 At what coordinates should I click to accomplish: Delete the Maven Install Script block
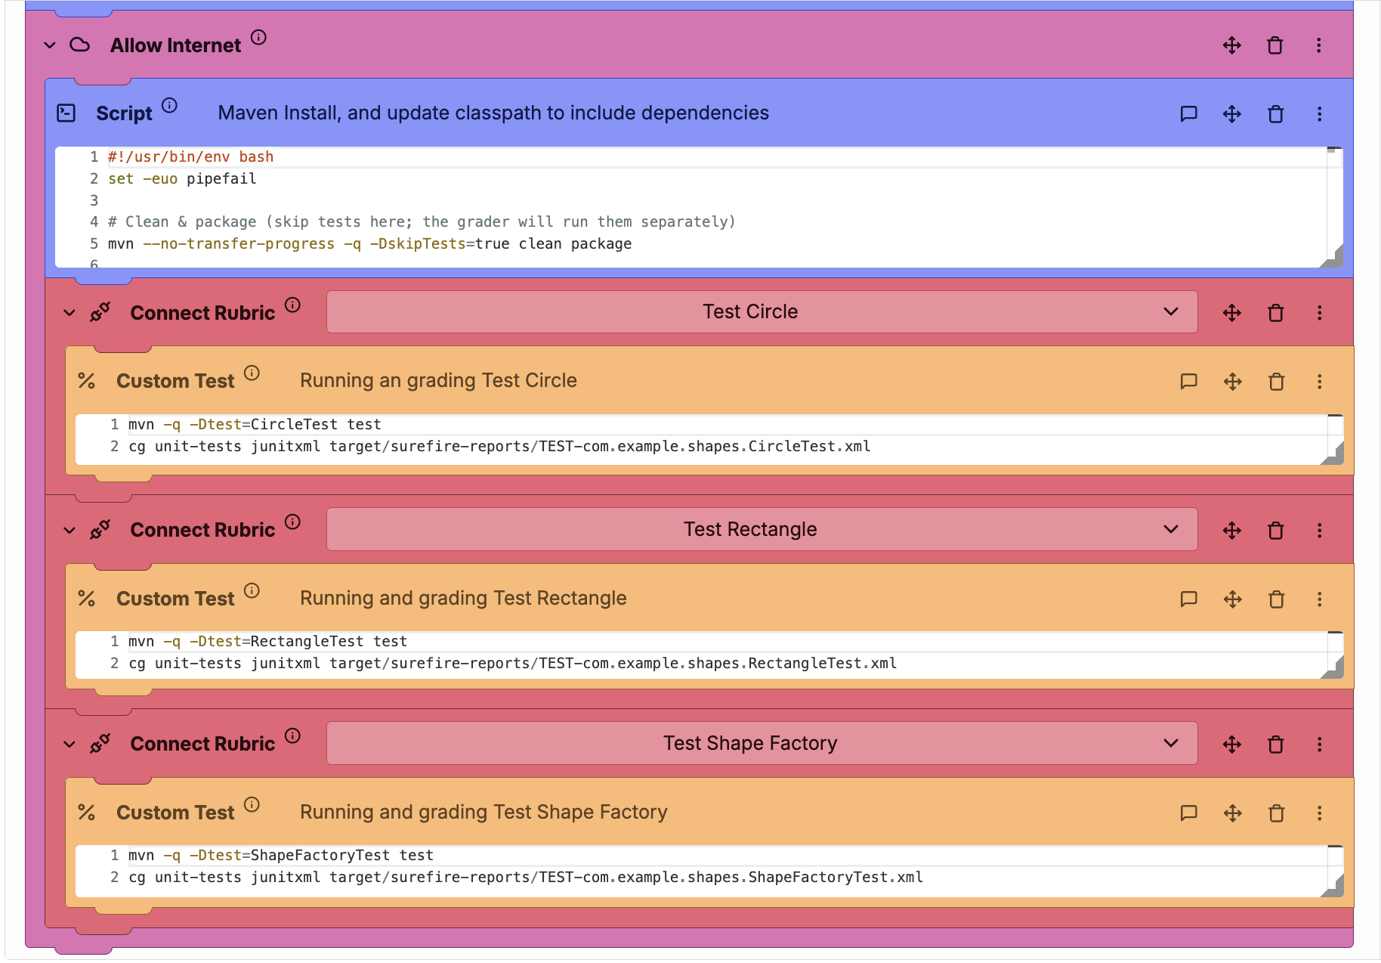[x=1275, y=114]
